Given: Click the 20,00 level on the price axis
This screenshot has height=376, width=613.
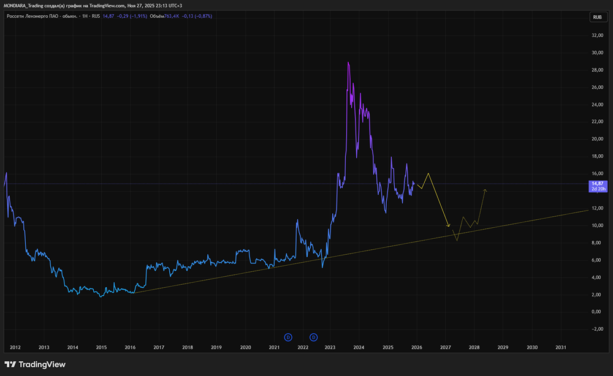Looking at the screenshot, I should tap(597, 139).
